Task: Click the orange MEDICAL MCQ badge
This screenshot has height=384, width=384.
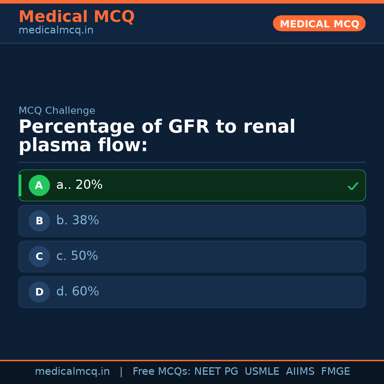Action: [x=319, y=23]
